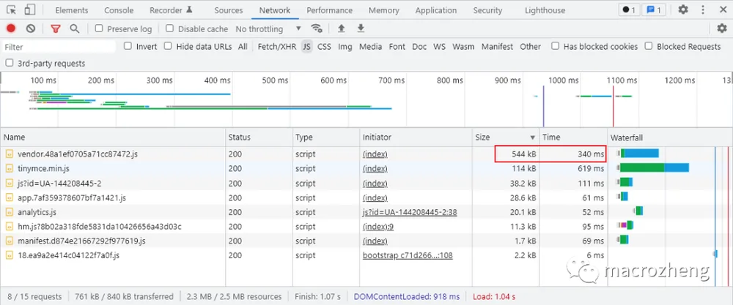Close the DevTools panel
Image resolution: width=733 pixels, height=305 pixels.
722,10
